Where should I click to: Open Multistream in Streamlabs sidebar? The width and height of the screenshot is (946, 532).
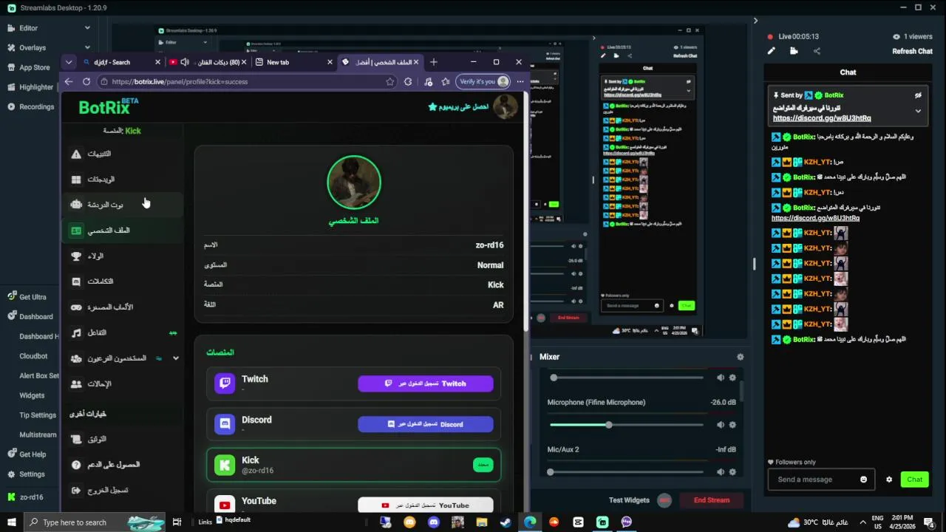(x=37, y=435)
